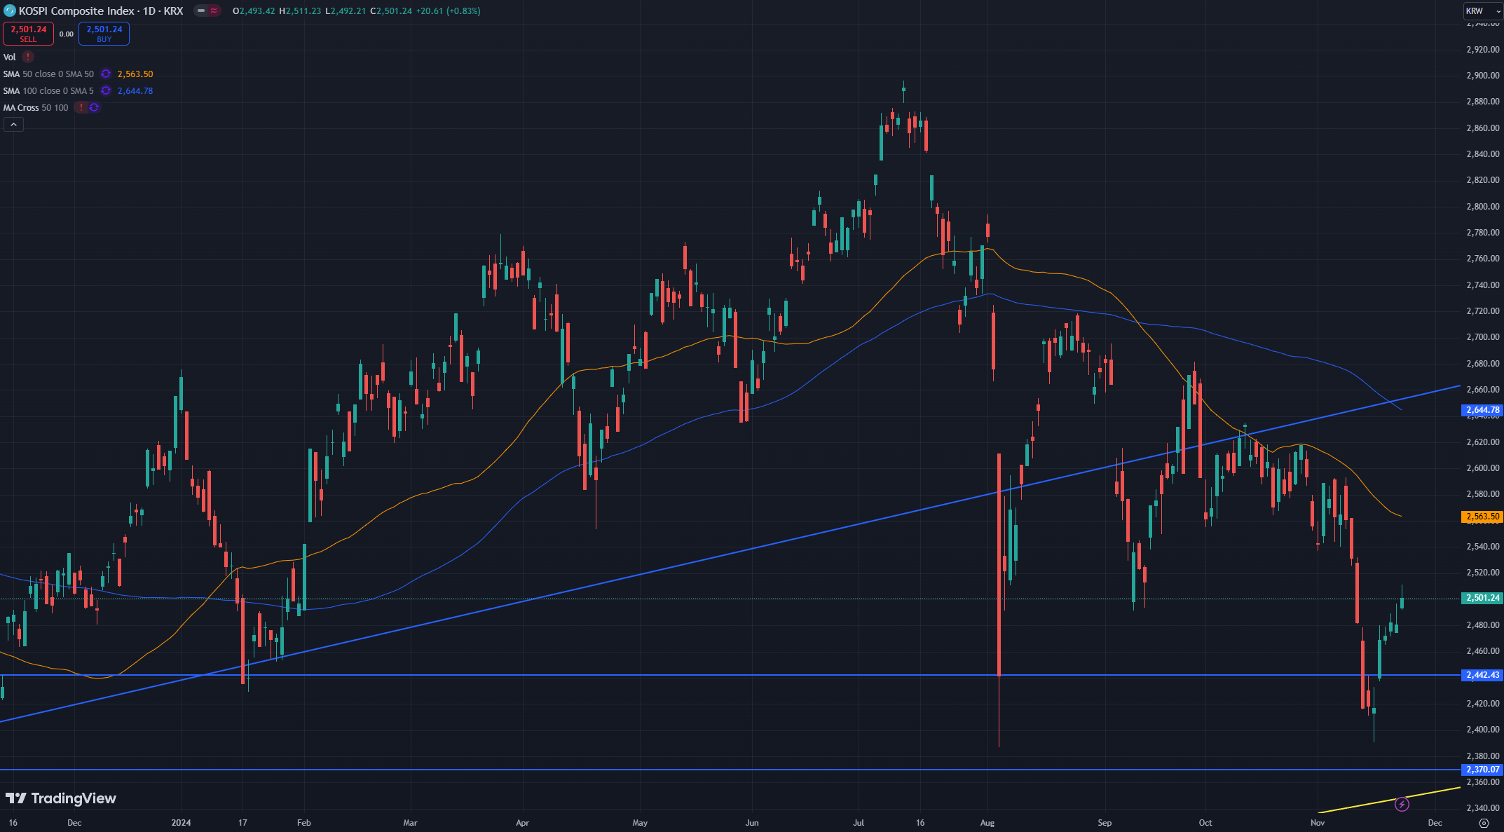Select the SMA 50 close indicator legend
Image resolution: width=1504 pixels, height=832 pixels.
(x=48, y=74)
